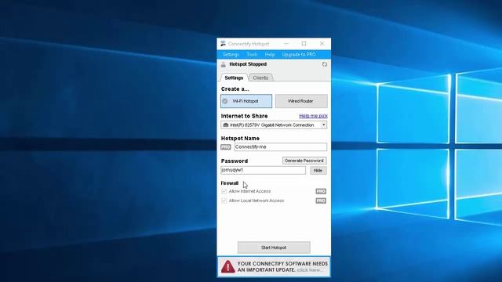Click the Hotspot Name input field
Viewport: 502px width, 282px height.
tap(281, 147)
